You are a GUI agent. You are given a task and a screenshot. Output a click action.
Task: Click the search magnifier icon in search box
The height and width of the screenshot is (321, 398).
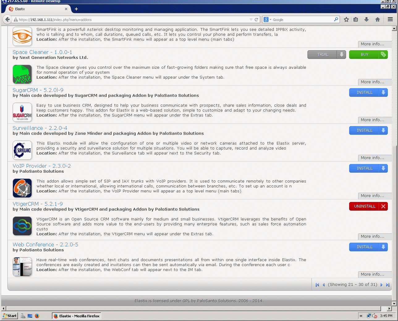click(336, 19)
